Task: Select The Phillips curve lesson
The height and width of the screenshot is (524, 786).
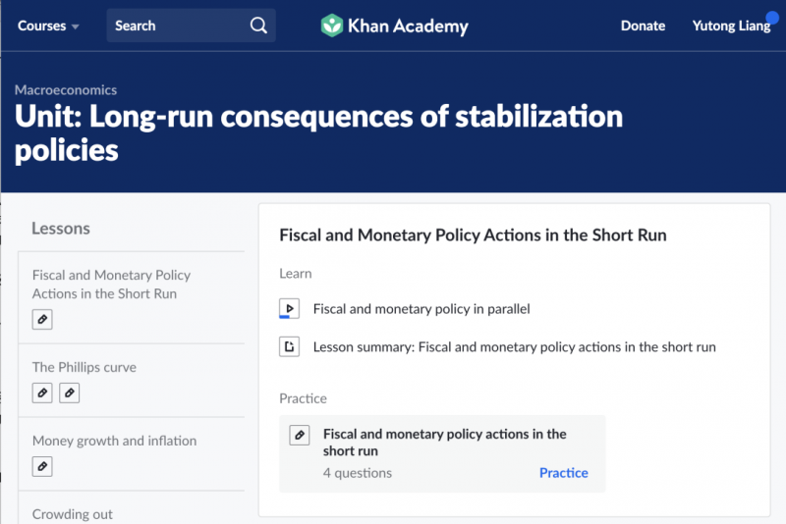Action: (x=84, y=367)
